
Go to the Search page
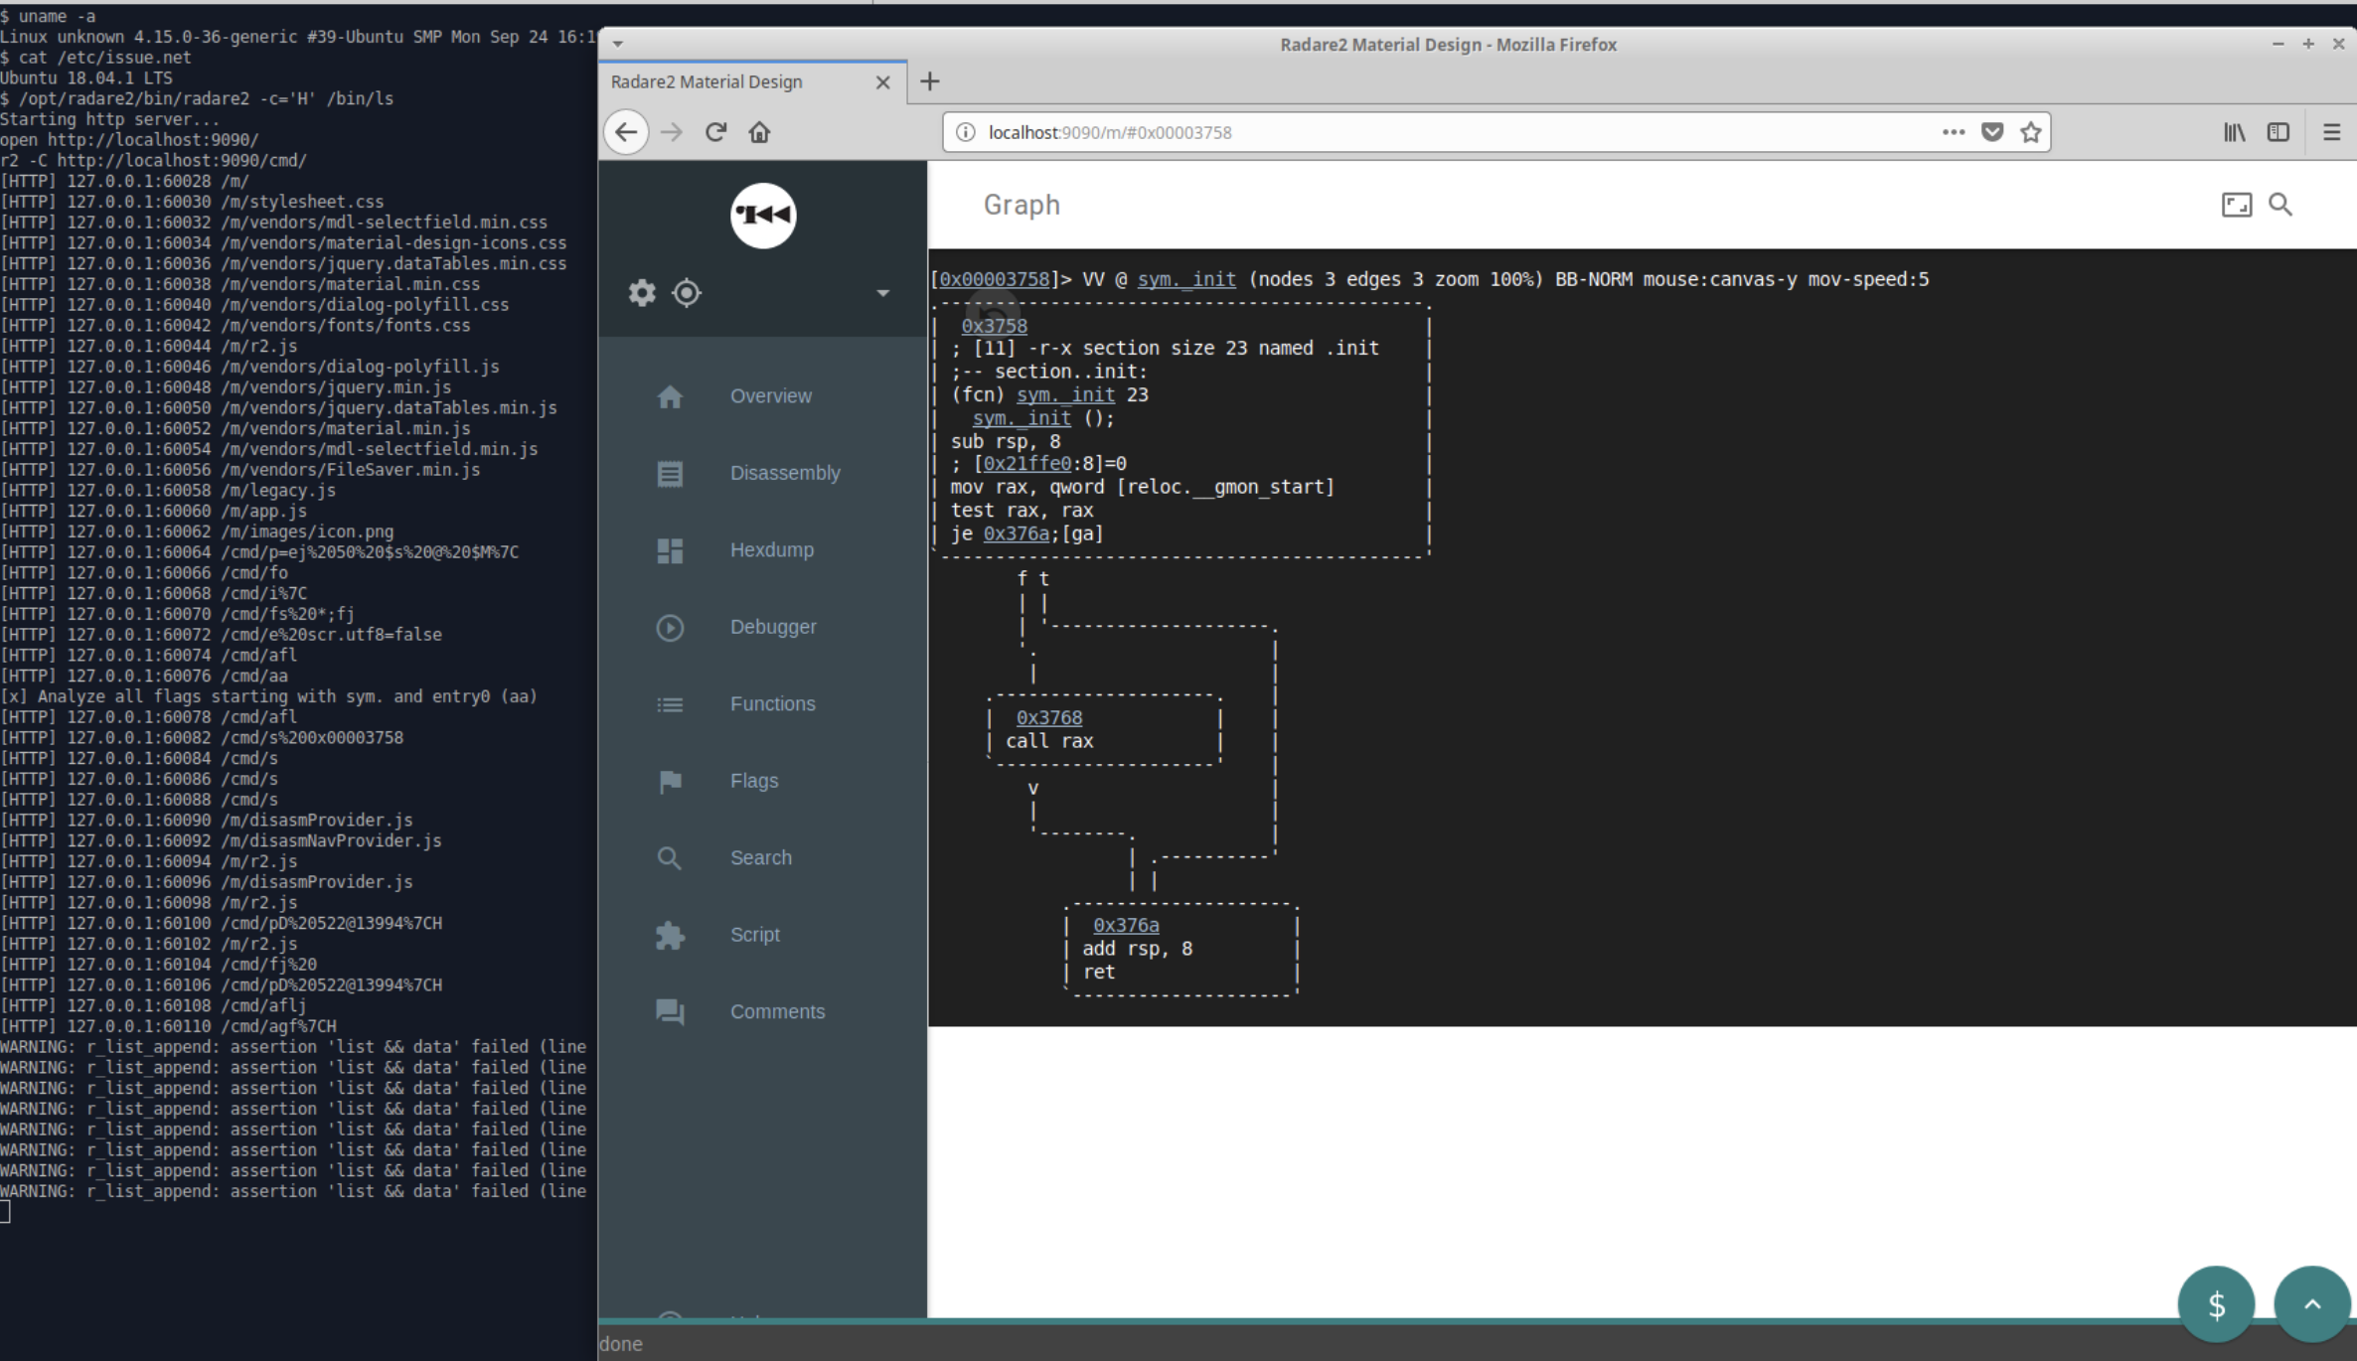[x=760, y=857]
